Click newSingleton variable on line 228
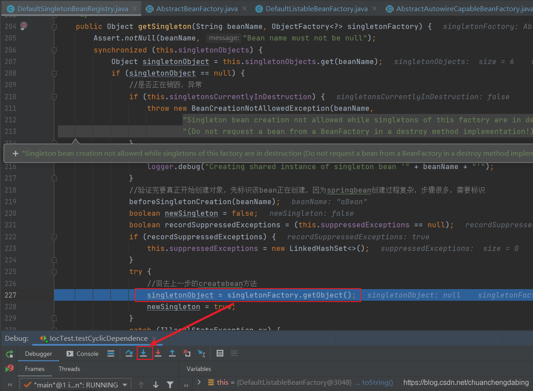Screen dimensions: 533x391 point(173,307)
